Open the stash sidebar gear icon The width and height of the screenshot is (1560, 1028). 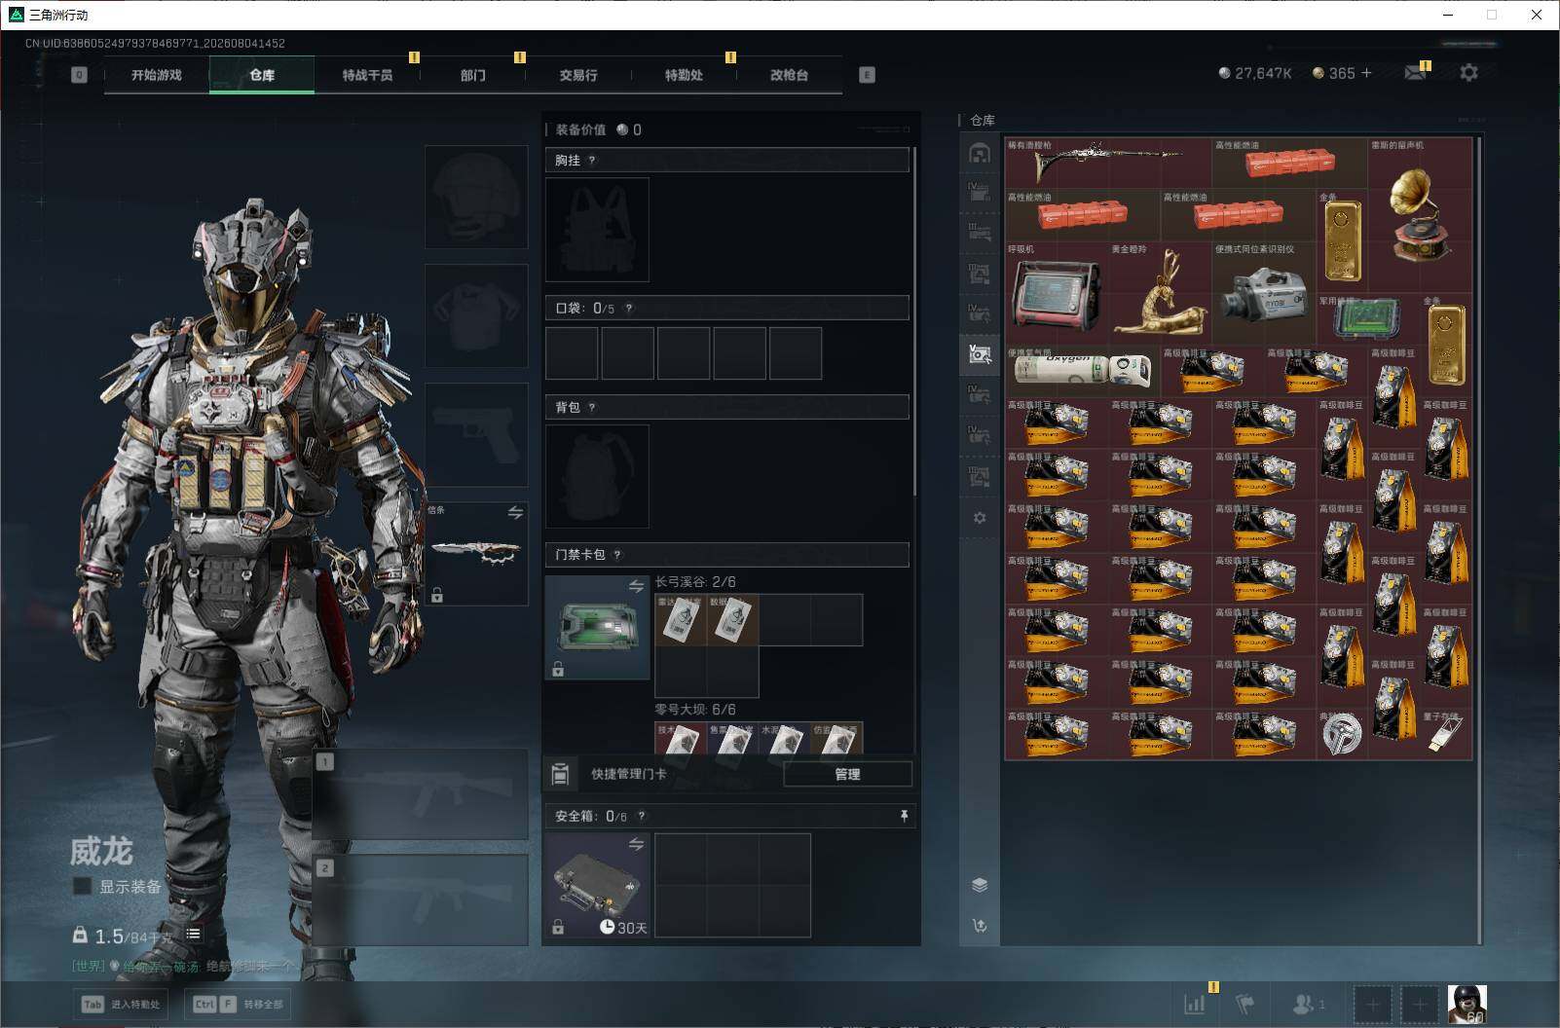[980, 518]
